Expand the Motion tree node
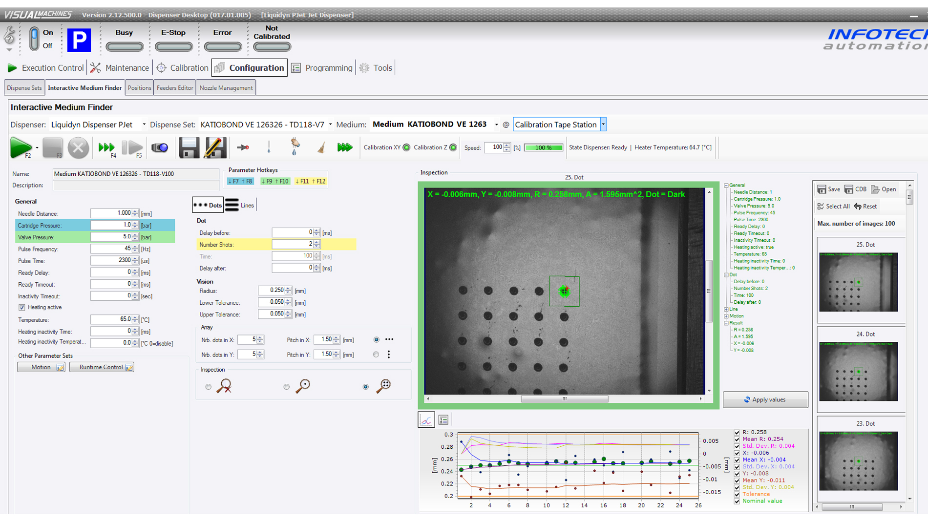 click(726, 316)
